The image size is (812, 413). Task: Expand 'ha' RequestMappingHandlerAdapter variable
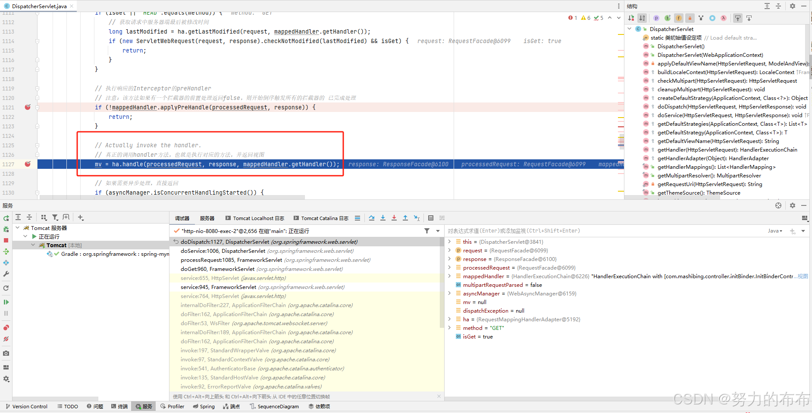pyautogui.click(x=449, y=319)
